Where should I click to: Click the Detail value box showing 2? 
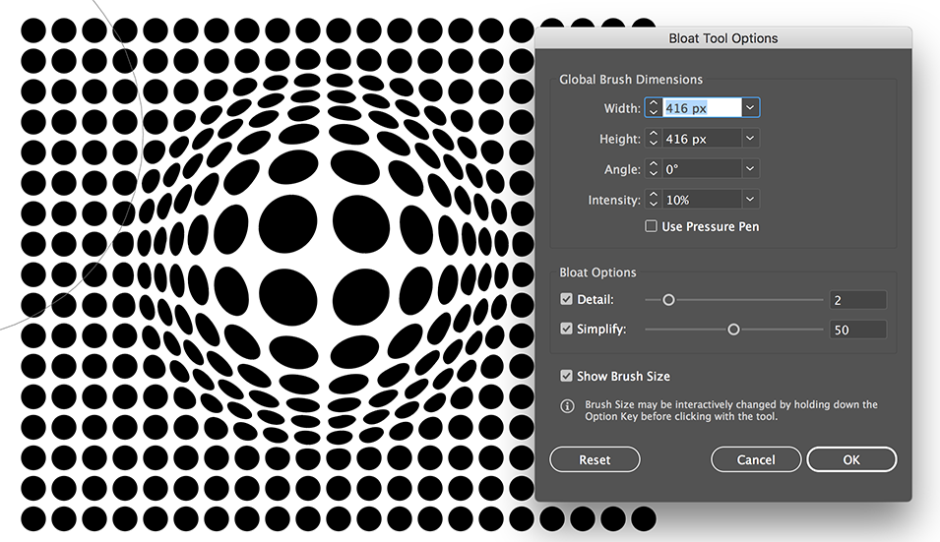click(x=857, y=300)
